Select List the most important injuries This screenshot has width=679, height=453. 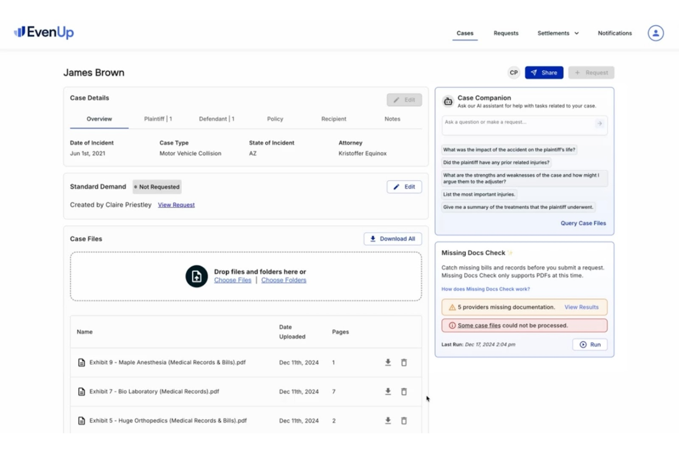point(479,195)
